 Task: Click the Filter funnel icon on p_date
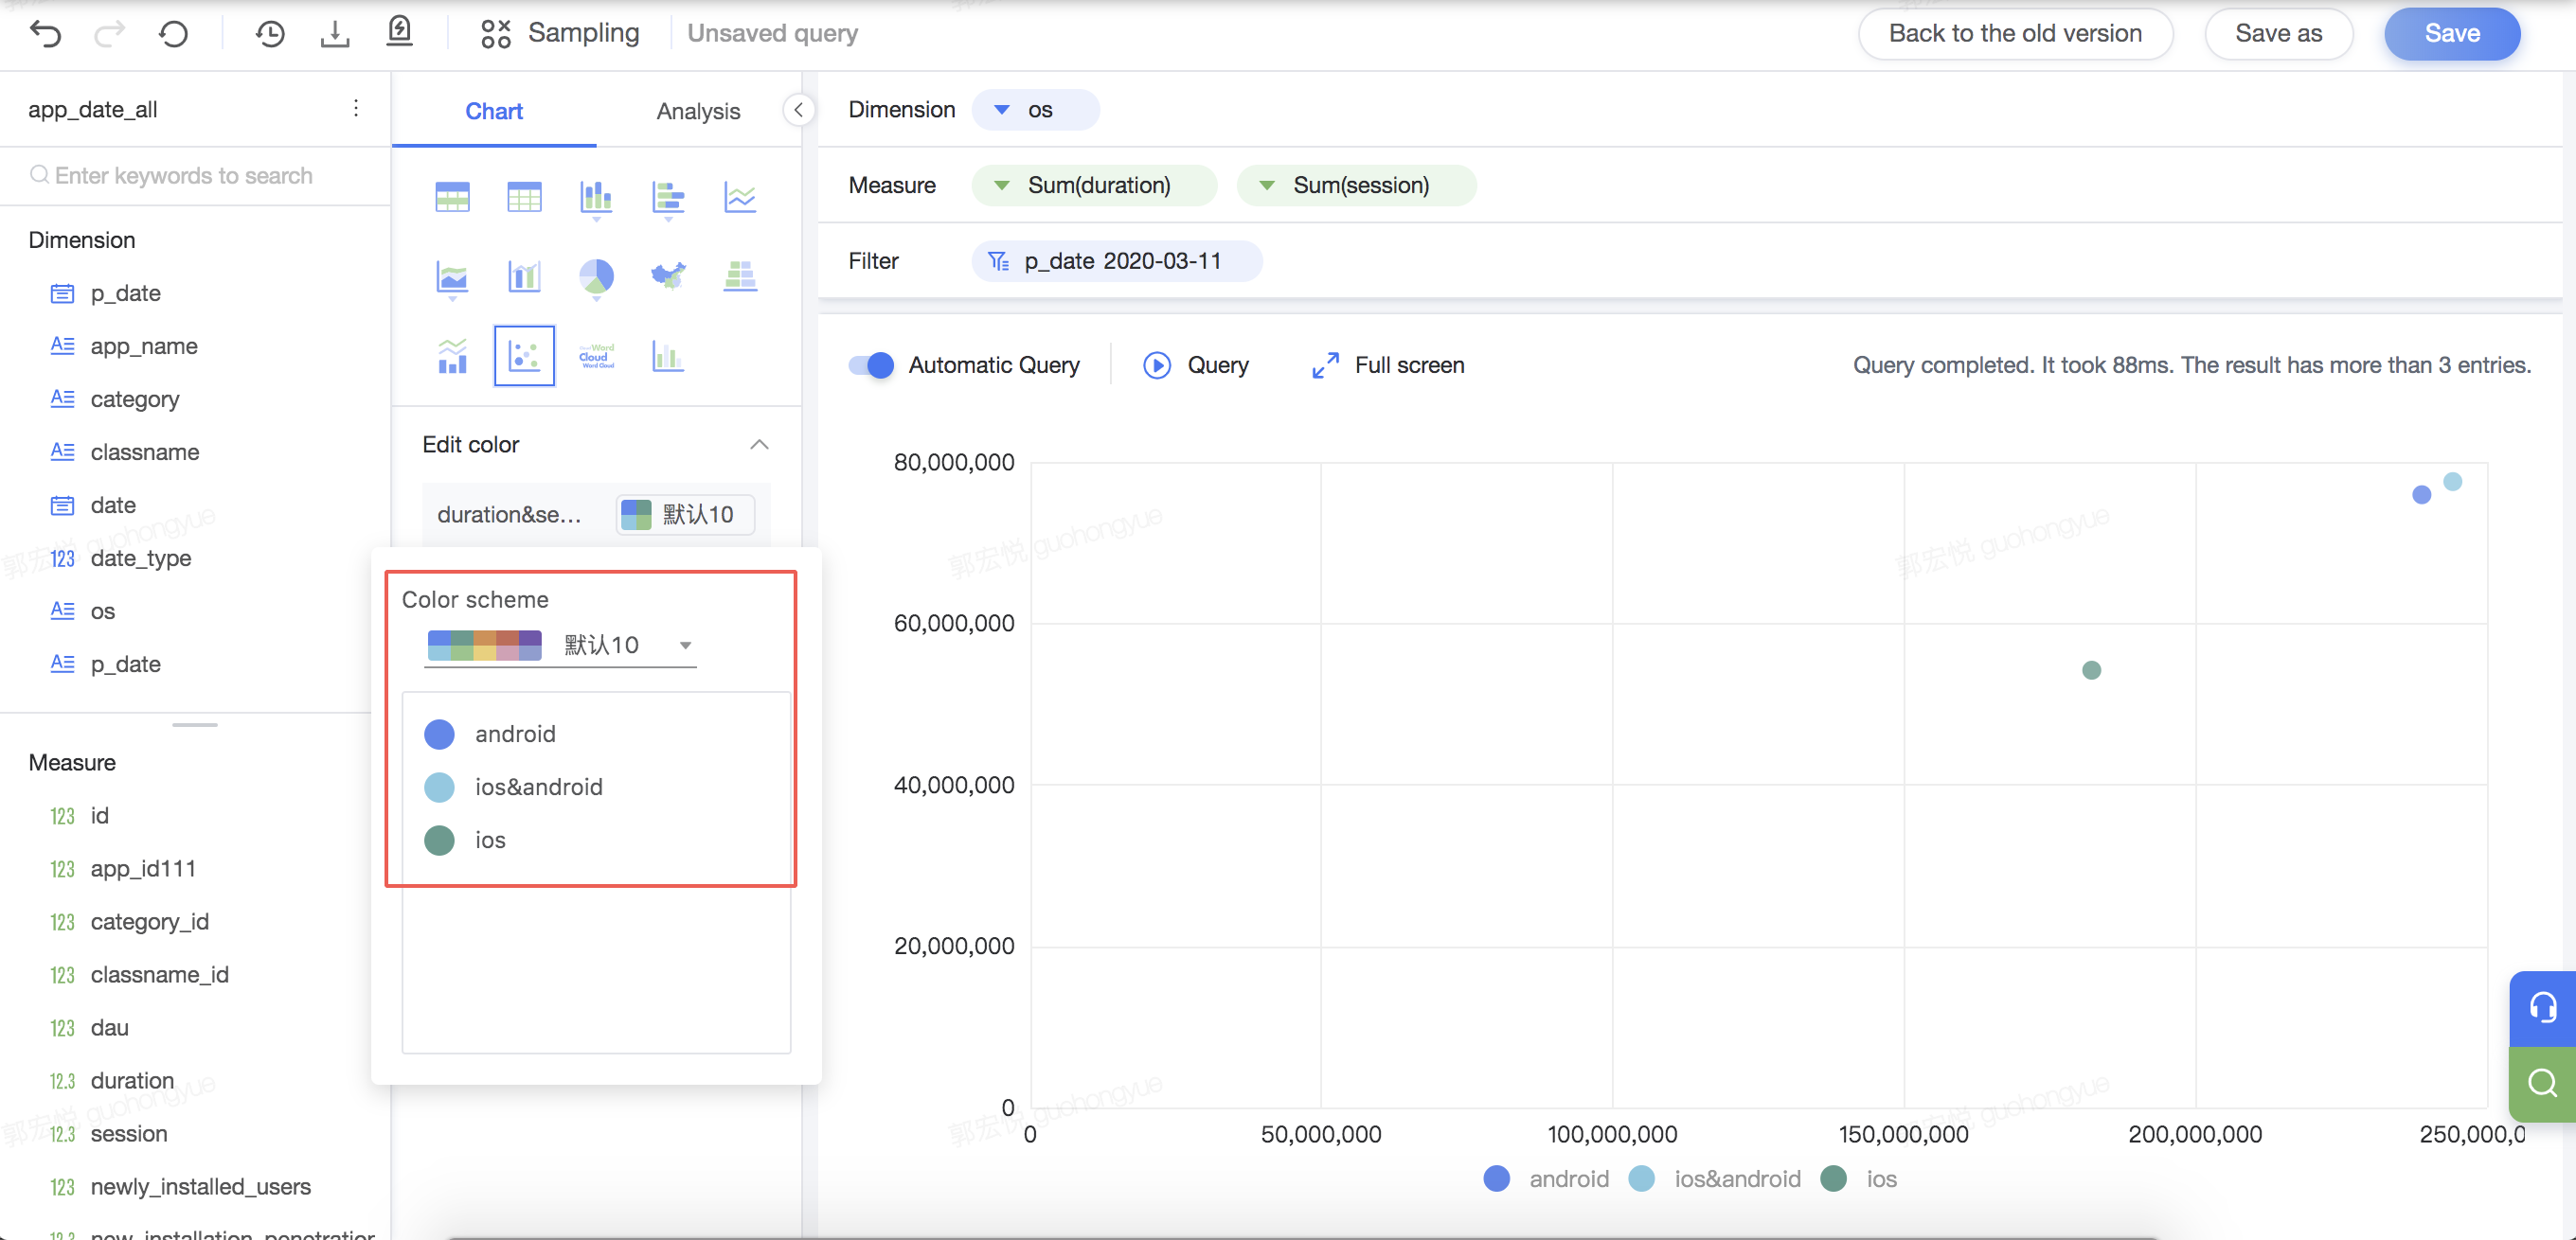click(x=997, y=261)
